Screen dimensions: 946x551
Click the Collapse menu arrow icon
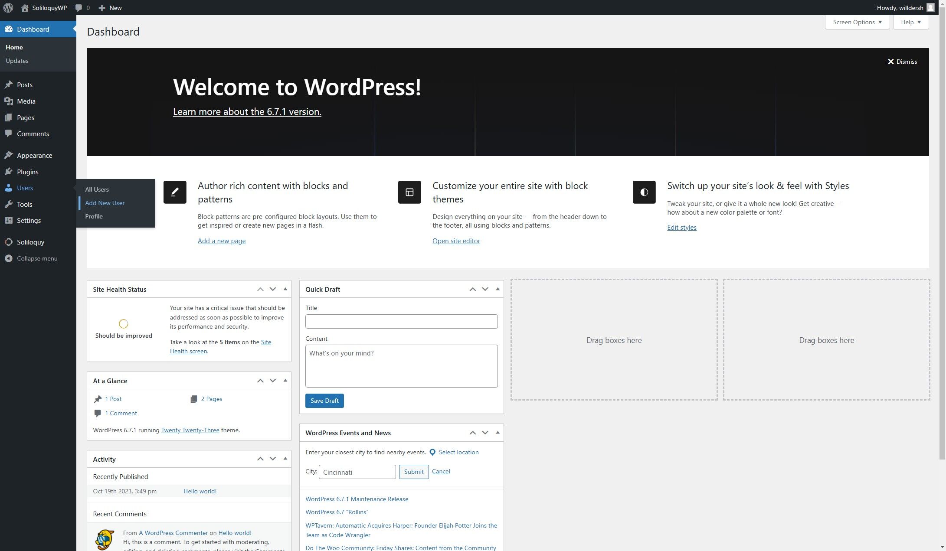(x=9, y=258)
